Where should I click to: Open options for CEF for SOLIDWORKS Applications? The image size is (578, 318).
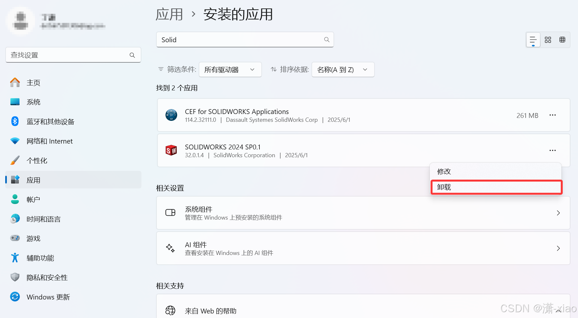pos(553,115)
